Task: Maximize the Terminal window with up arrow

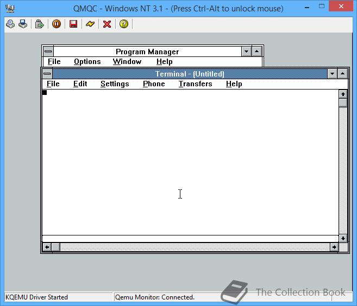Action: [343, 74]
